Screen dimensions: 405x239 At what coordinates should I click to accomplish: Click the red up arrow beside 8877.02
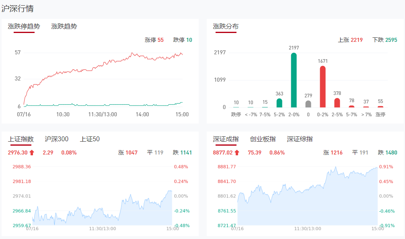coord(237,152)
